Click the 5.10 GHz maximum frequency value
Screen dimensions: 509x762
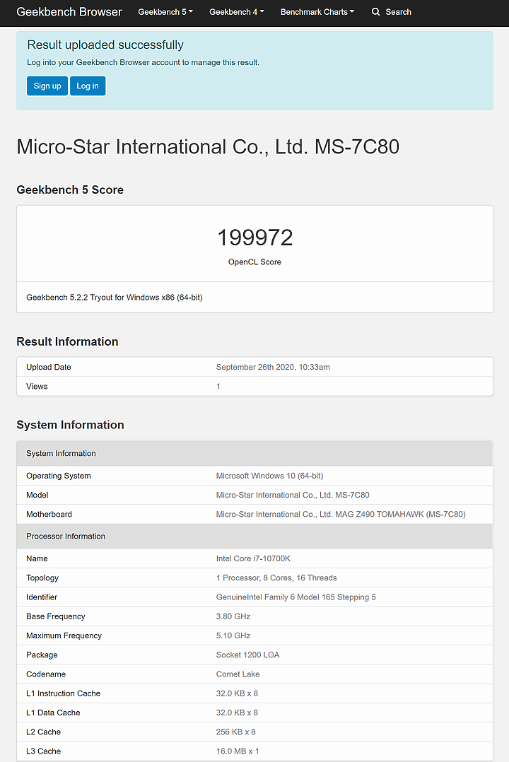point(233,635)
